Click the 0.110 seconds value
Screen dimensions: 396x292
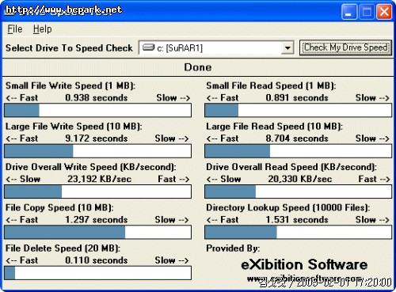97,260
